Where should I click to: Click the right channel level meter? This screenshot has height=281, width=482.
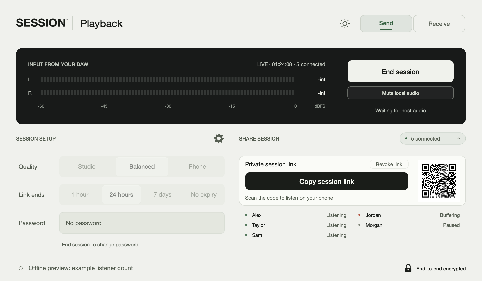tap(167, 93)
